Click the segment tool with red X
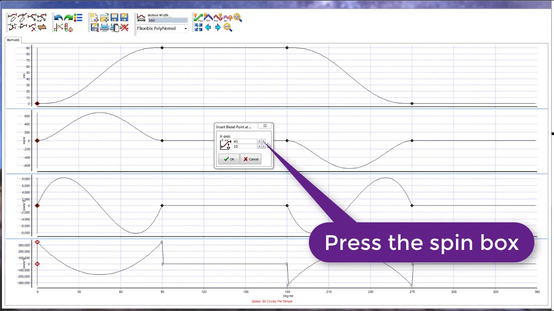 [x=32, y=28]
